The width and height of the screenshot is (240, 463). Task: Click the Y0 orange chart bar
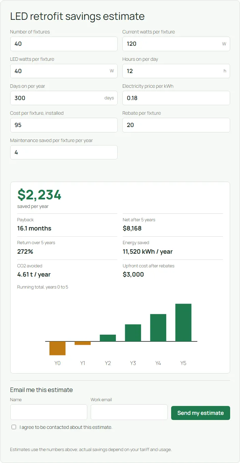[57, 348]
